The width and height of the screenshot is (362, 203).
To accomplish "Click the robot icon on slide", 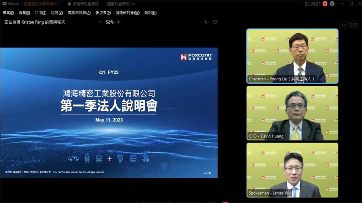I will [99, 158].
